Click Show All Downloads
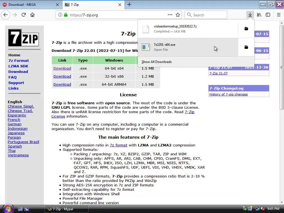This screenshot has width=284, height=213. (x=156, y=62)
